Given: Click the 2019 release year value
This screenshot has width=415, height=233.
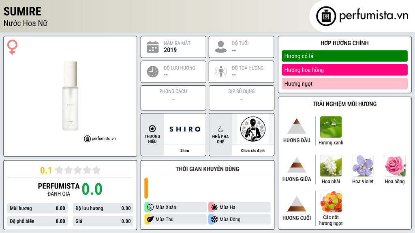Looking at the screenshot, I should coord(170,50).
